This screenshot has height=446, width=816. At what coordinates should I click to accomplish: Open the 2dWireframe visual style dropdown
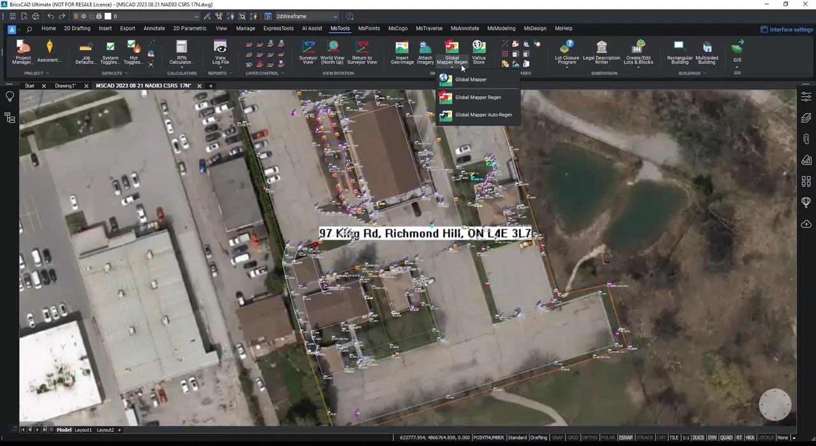point(307,17)
